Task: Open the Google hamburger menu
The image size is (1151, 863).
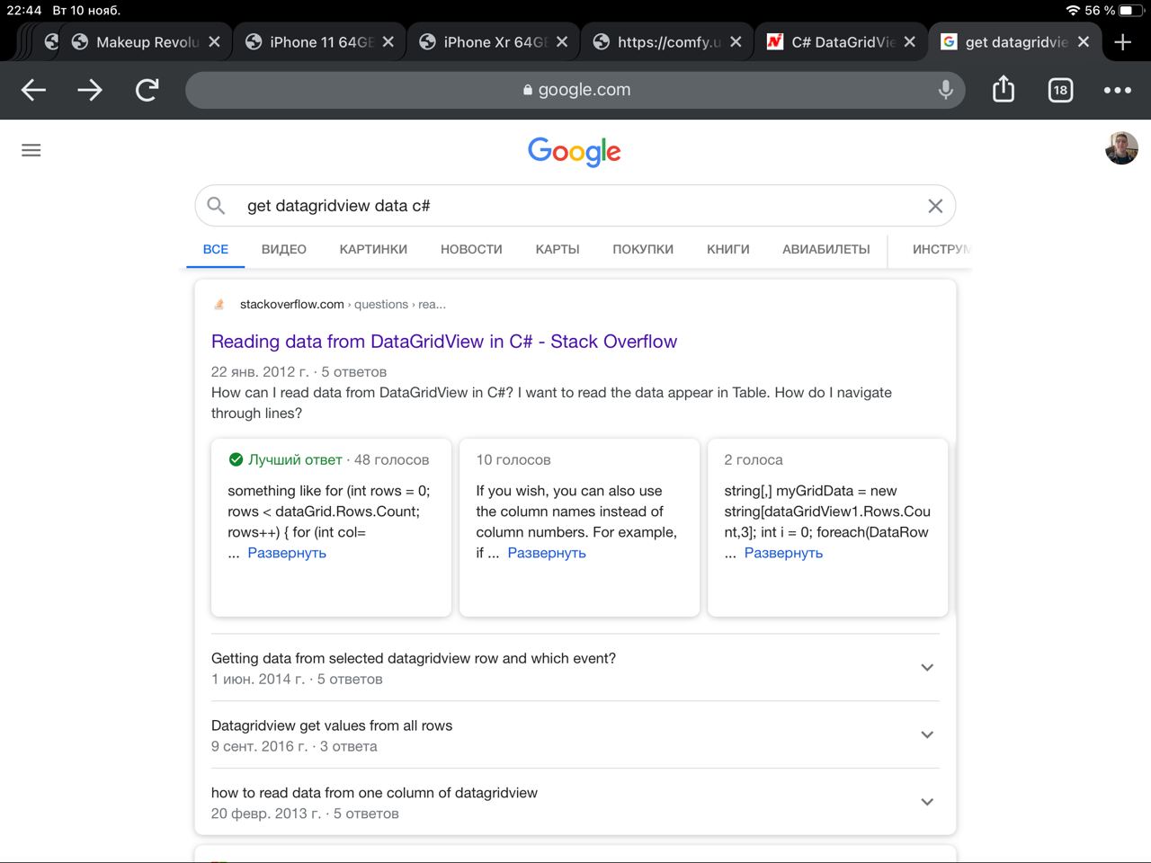Action: (31, 150)
